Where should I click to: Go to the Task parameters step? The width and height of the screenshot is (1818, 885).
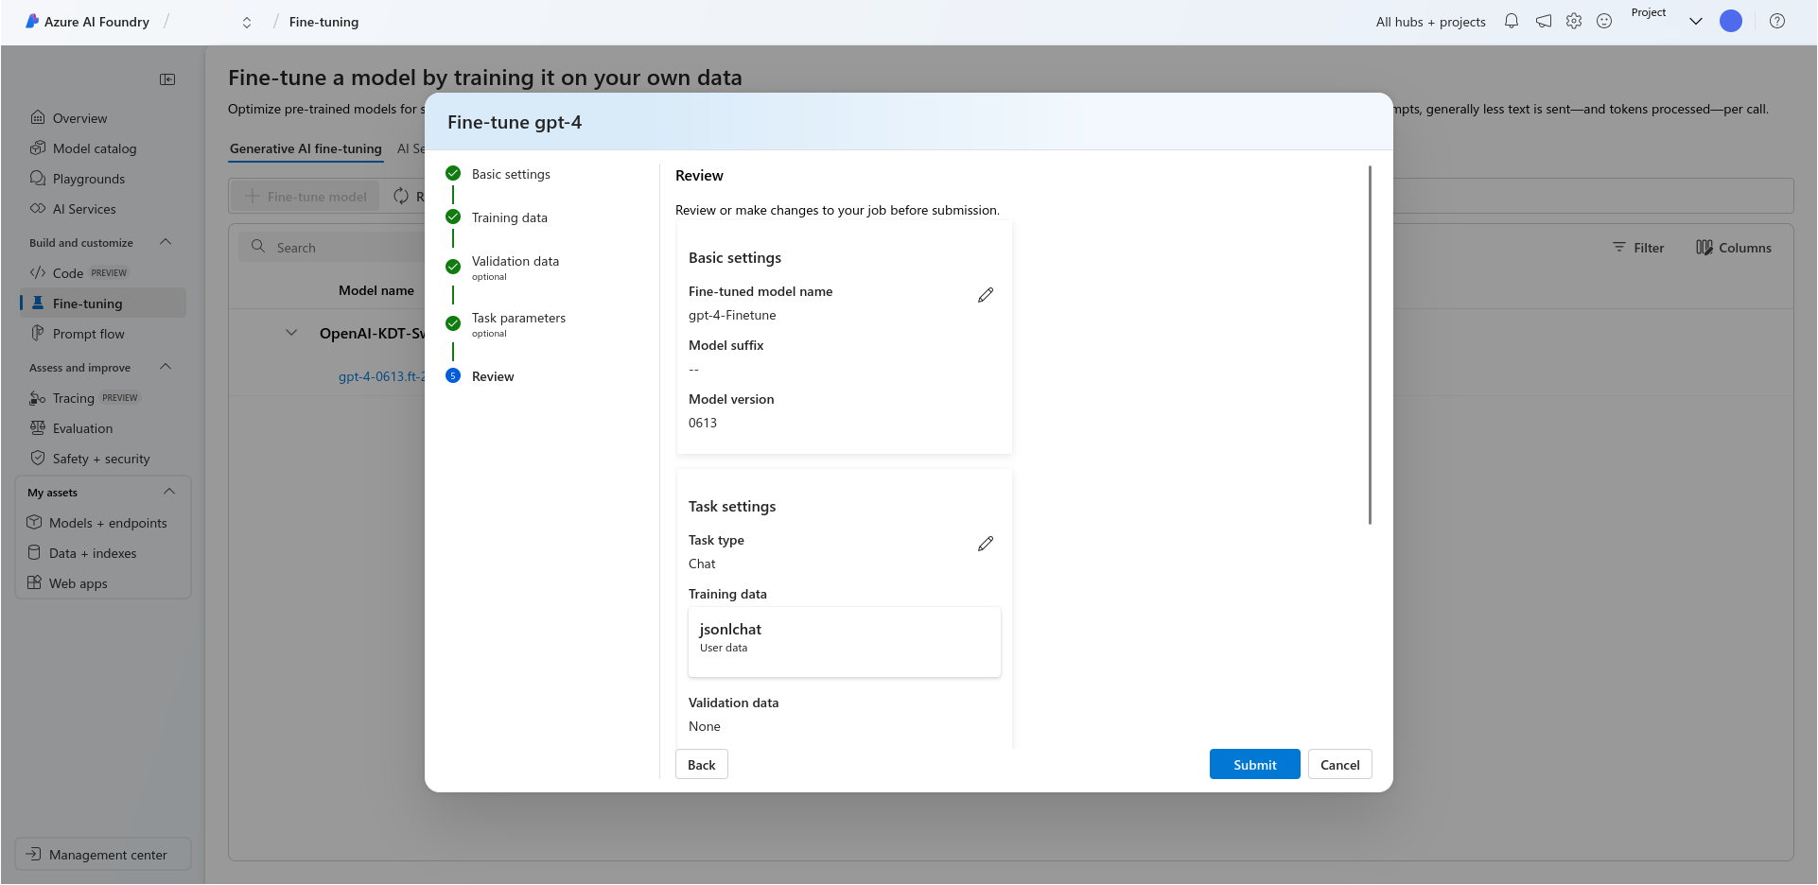[x=518, y=324]
